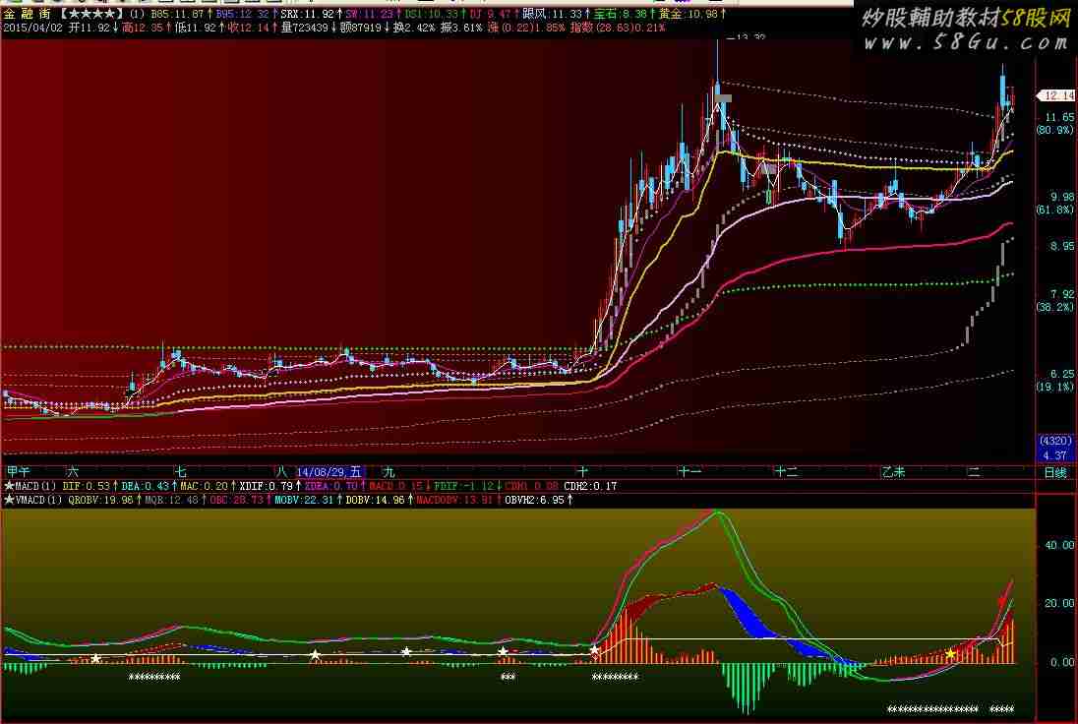Click the 40.00 scale value on indicator axis
The width and height of the screenshot is (1078, 724).
point(1059,545)
